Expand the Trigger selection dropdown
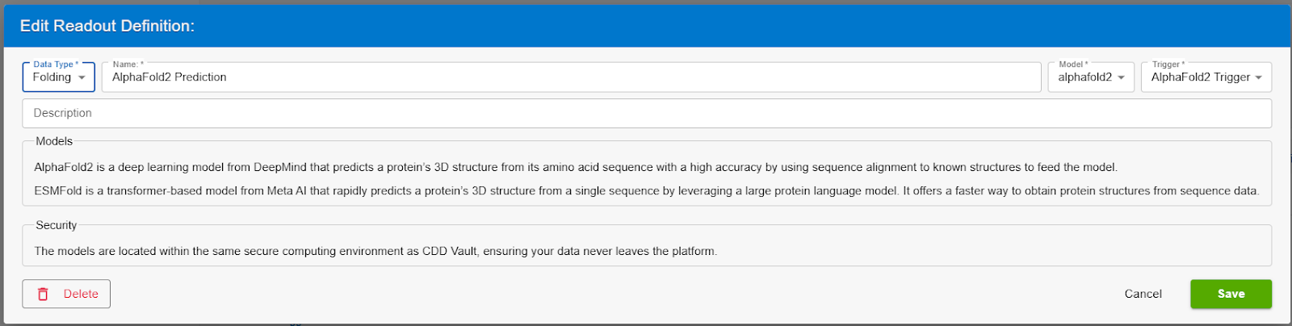This screenshot has height=326, width=1292. click(x=1206, y=77)
